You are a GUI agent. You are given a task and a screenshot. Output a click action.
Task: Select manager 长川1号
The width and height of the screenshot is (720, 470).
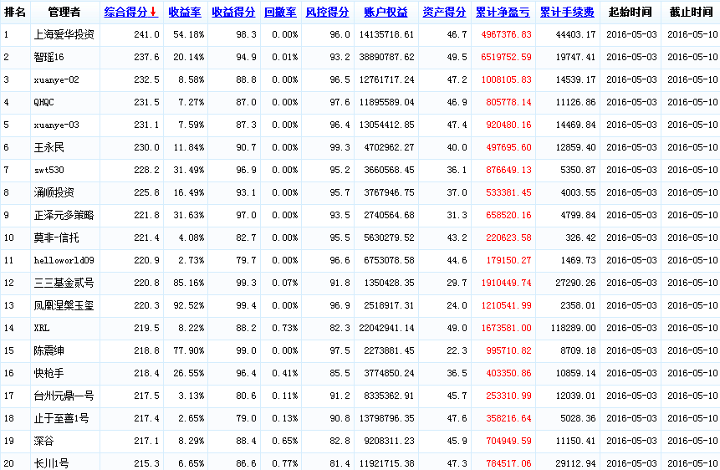[x=51, y=463]
